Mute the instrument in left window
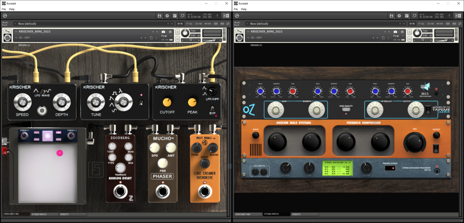 (178, 39)
